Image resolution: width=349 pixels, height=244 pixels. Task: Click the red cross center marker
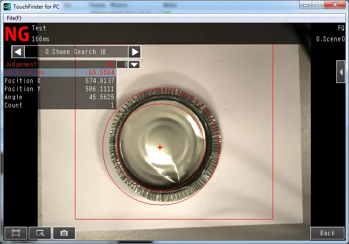(160, 147)
